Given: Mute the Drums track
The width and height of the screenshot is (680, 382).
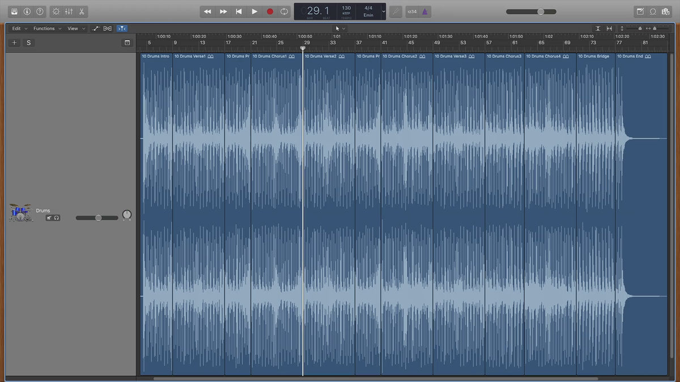Looking at the screenshot, I should (x=49, y=218).
